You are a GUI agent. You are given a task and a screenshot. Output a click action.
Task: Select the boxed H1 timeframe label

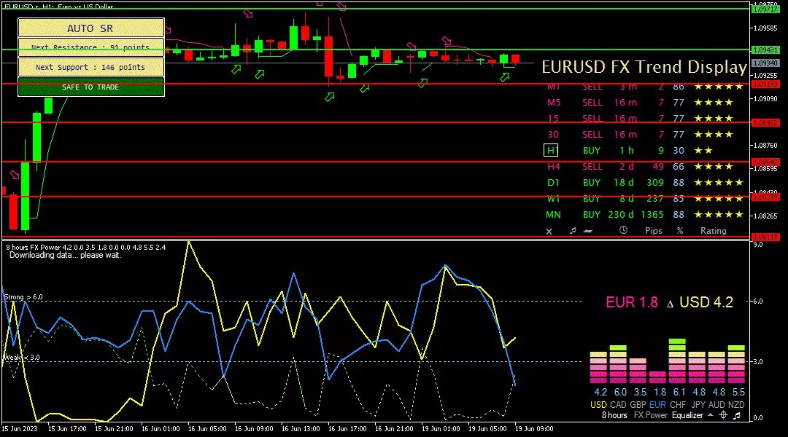(x=552, y=151)
